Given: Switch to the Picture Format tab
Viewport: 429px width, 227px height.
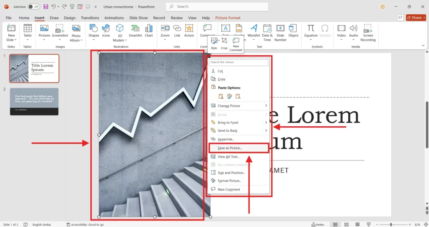Looking at the screenshot, I should pyautogui.click(x=228, y=18).
